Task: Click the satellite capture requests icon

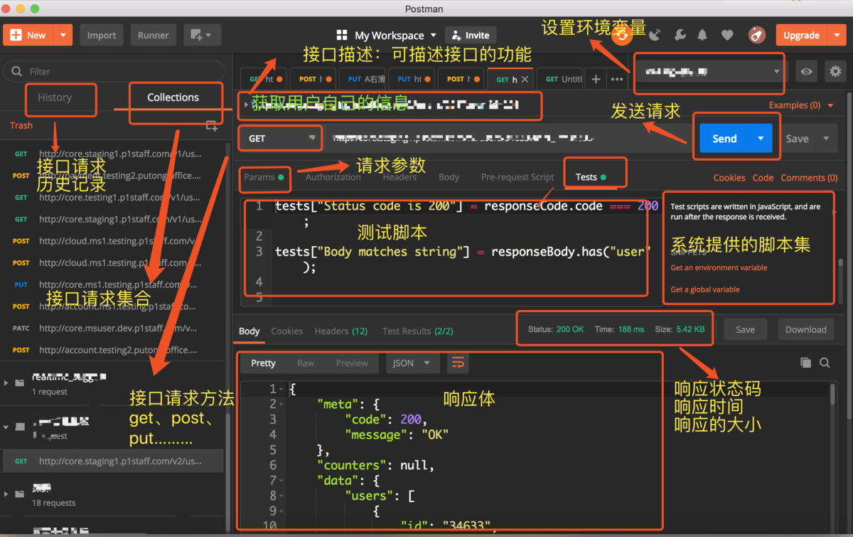Action: coord(655,35)
